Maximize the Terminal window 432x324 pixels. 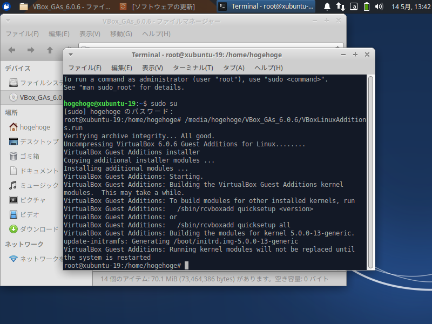point(355,55)
